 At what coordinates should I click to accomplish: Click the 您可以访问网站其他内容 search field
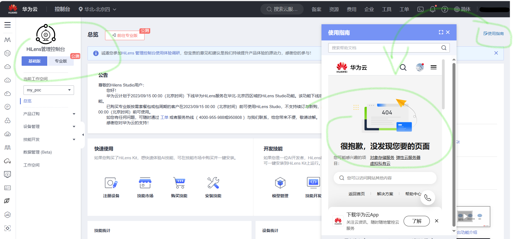coord(385,178)
